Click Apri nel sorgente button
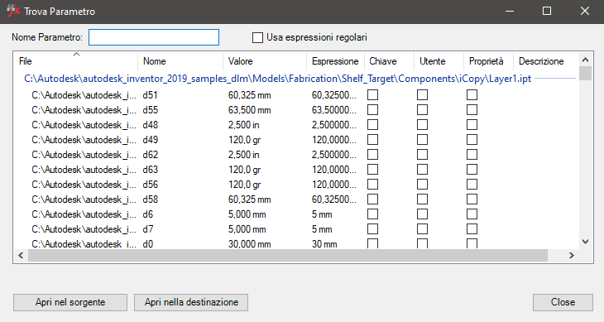This screenshot has height=322, width=604. click(70, 302)
